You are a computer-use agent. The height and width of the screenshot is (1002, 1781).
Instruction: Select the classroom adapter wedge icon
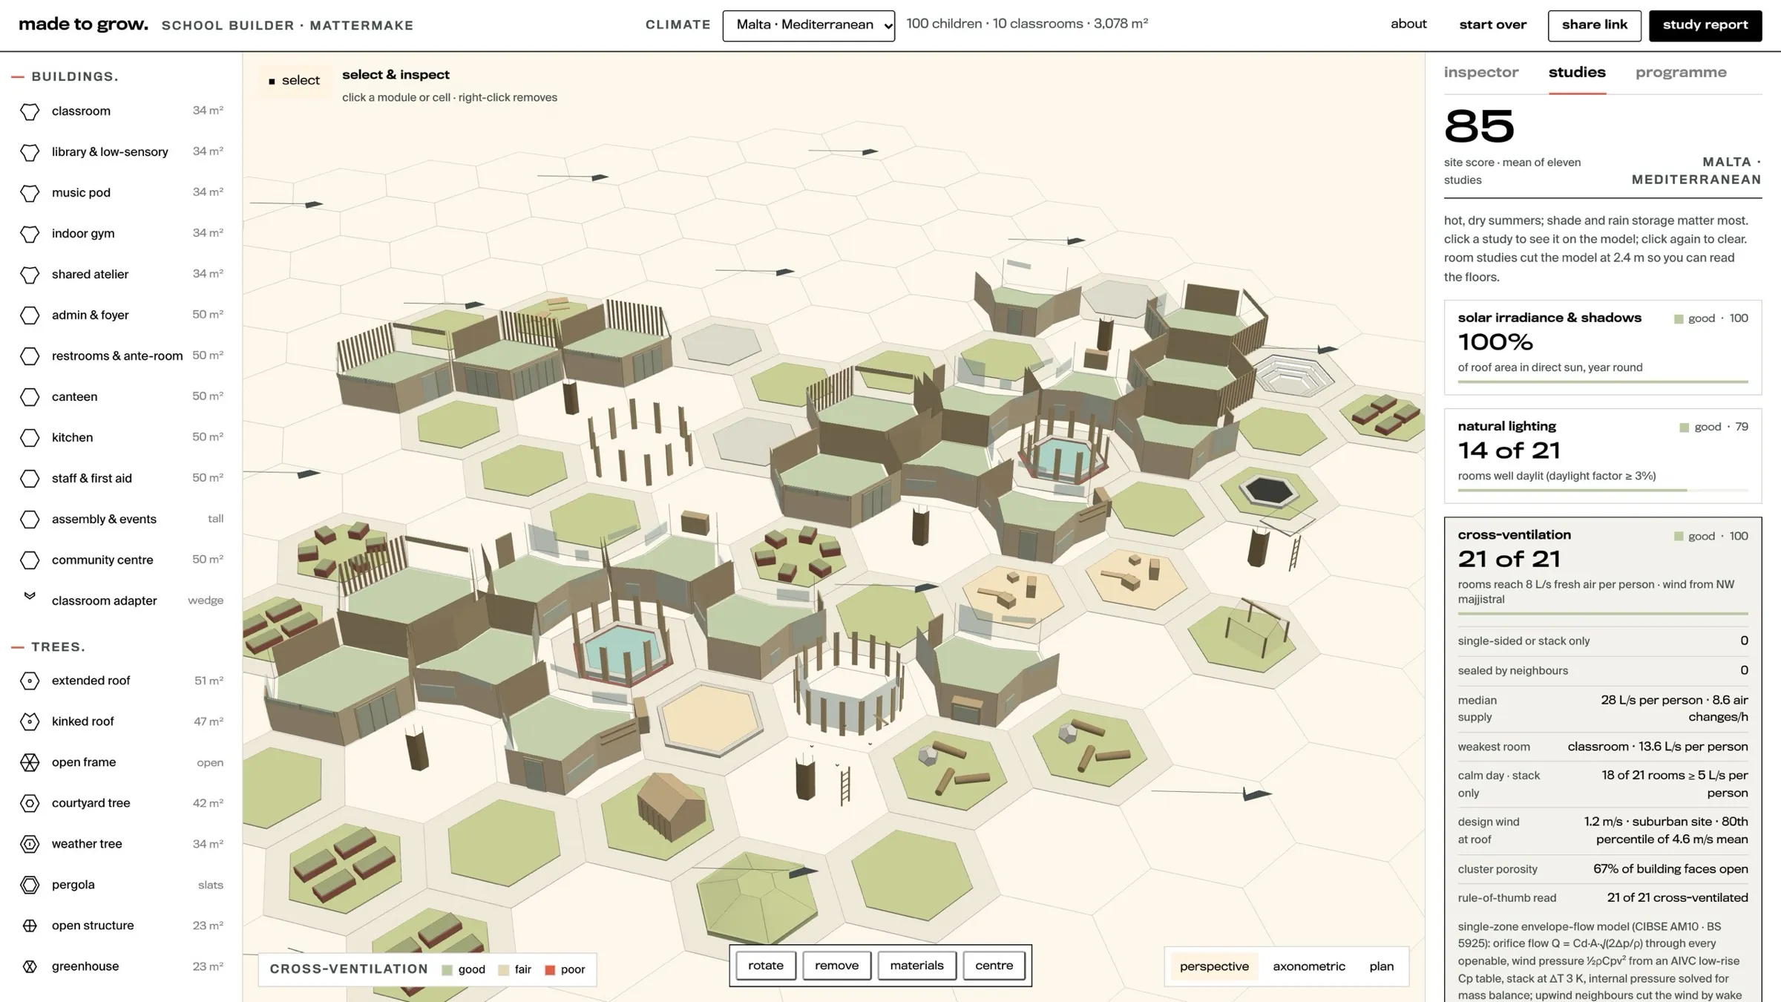point(30,596)
